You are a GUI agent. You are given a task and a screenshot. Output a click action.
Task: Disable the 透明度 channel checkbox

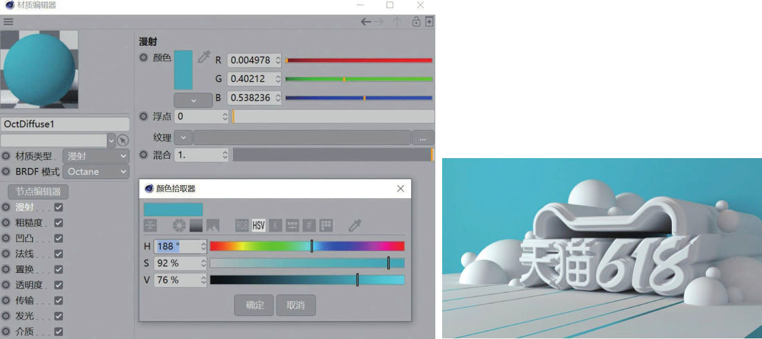59,285
